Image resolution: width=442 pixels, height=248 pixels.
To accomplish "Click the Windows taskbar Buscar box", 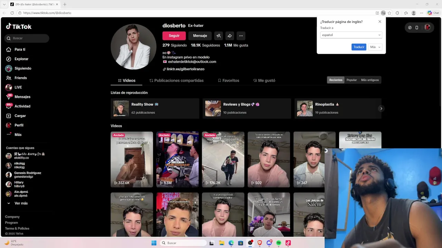I will pyautogui.click(x=183, y=243).
